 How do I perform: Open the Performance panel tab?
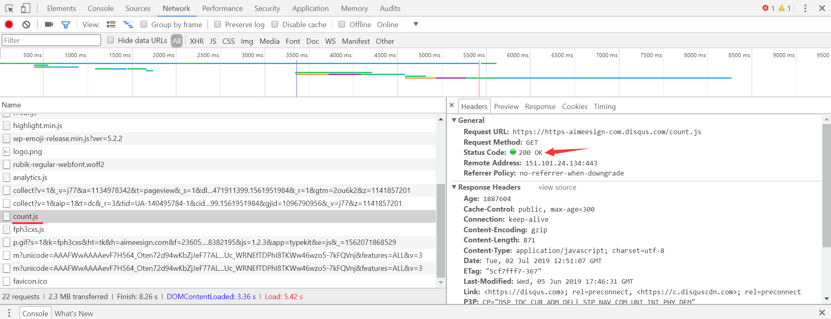point(222,8)
